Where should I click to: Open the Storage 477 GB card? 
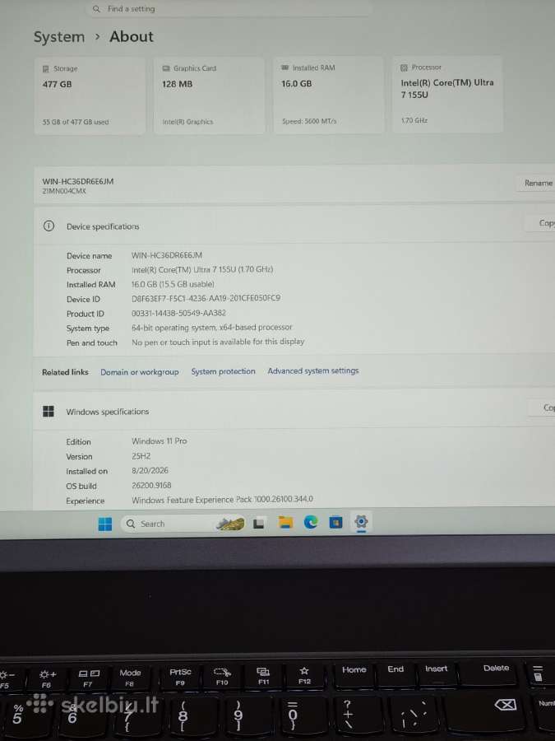click(90, 96)
